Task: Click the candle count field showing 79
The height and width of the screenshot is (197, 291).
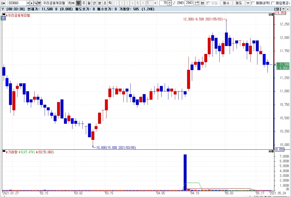Action: pyautogui.click(x=164, y=3)
